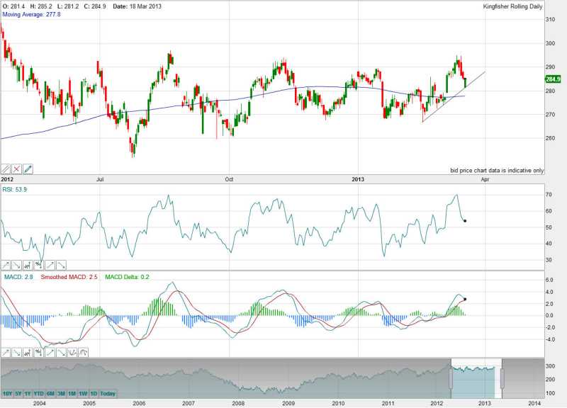Screen dimensions: 567x408
Task: Click first down-arrow icon in RSI panel
Action: 16,265
